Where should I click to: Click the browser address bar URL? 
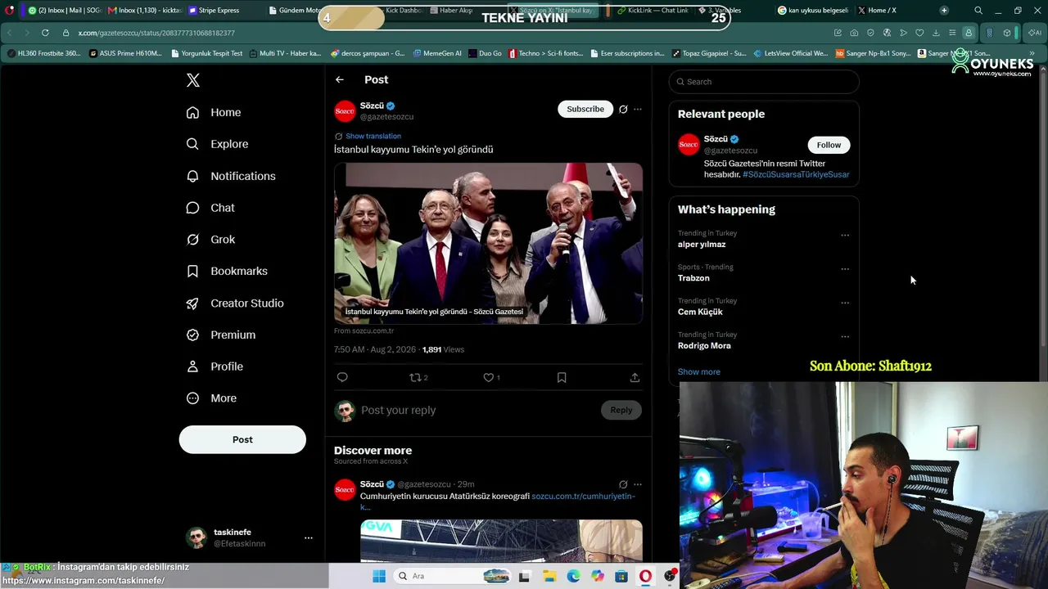click(x=156, y=33)
